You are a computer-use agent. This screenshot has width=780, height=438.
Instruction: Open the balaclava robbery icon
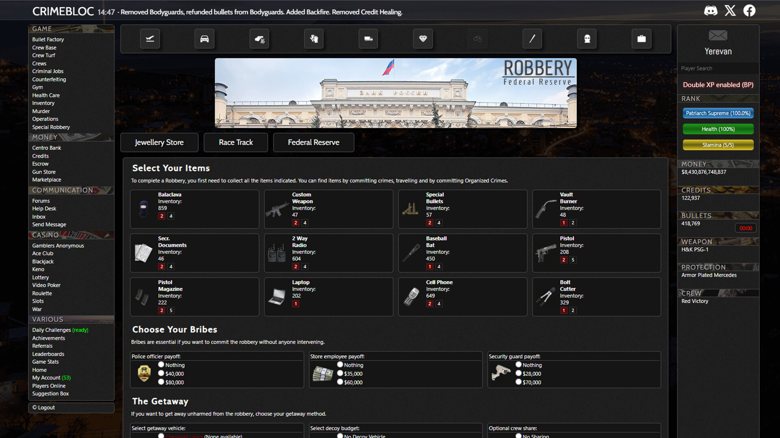coord(587,39)
